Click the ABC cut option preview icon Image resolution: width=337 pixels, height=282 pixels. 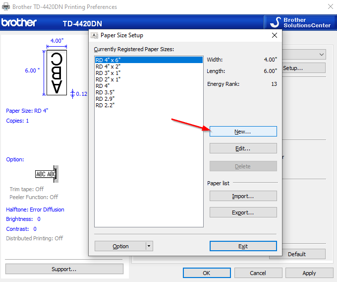[47, 174]
